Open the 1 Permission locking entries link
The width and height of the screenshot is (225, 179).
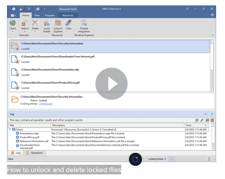(46, 104)
